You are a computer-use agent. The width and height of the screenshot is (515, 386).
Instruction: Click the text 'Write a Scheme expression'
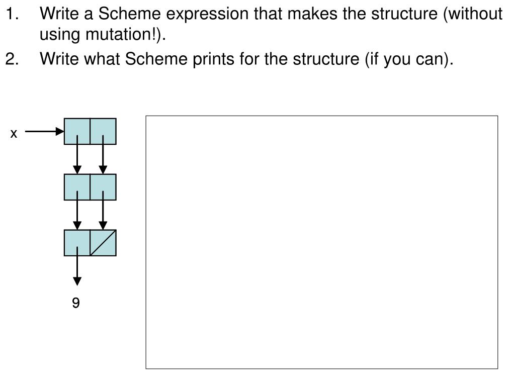tap(144, 14)
